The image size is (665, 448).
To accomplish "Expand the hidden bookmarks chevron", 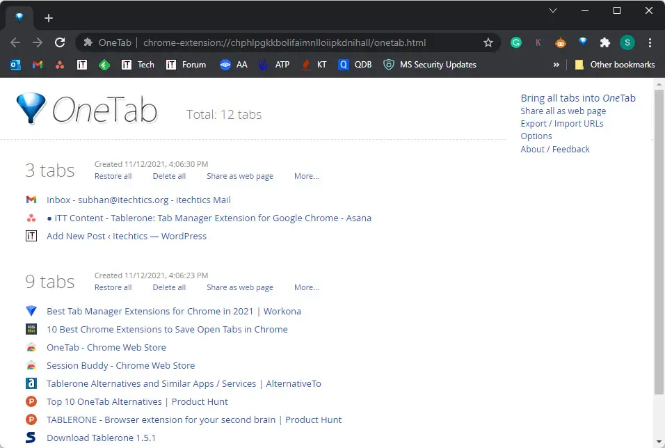I will (x=556, y=65).
